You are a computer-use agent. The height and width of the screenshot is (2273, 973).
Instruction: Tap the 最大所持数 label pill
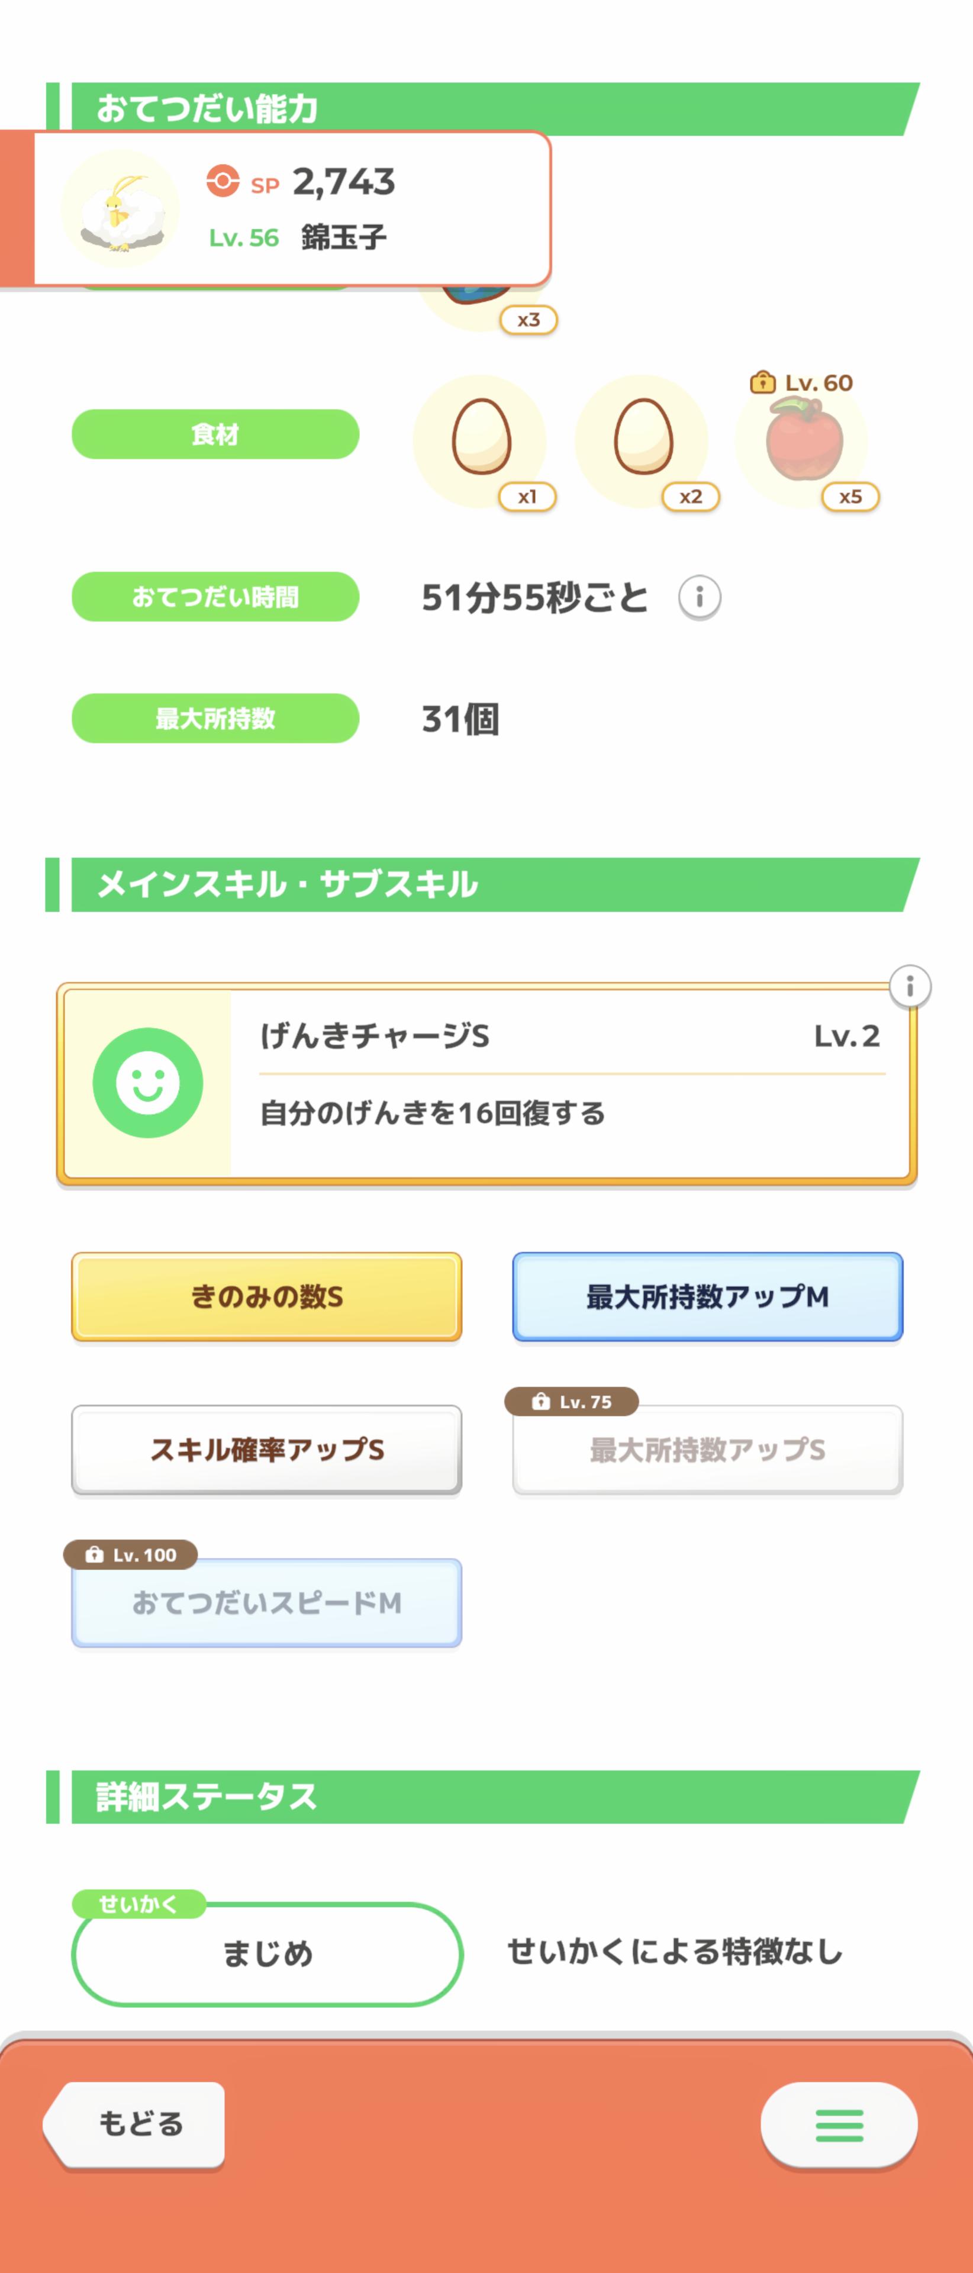coord(215,718)
